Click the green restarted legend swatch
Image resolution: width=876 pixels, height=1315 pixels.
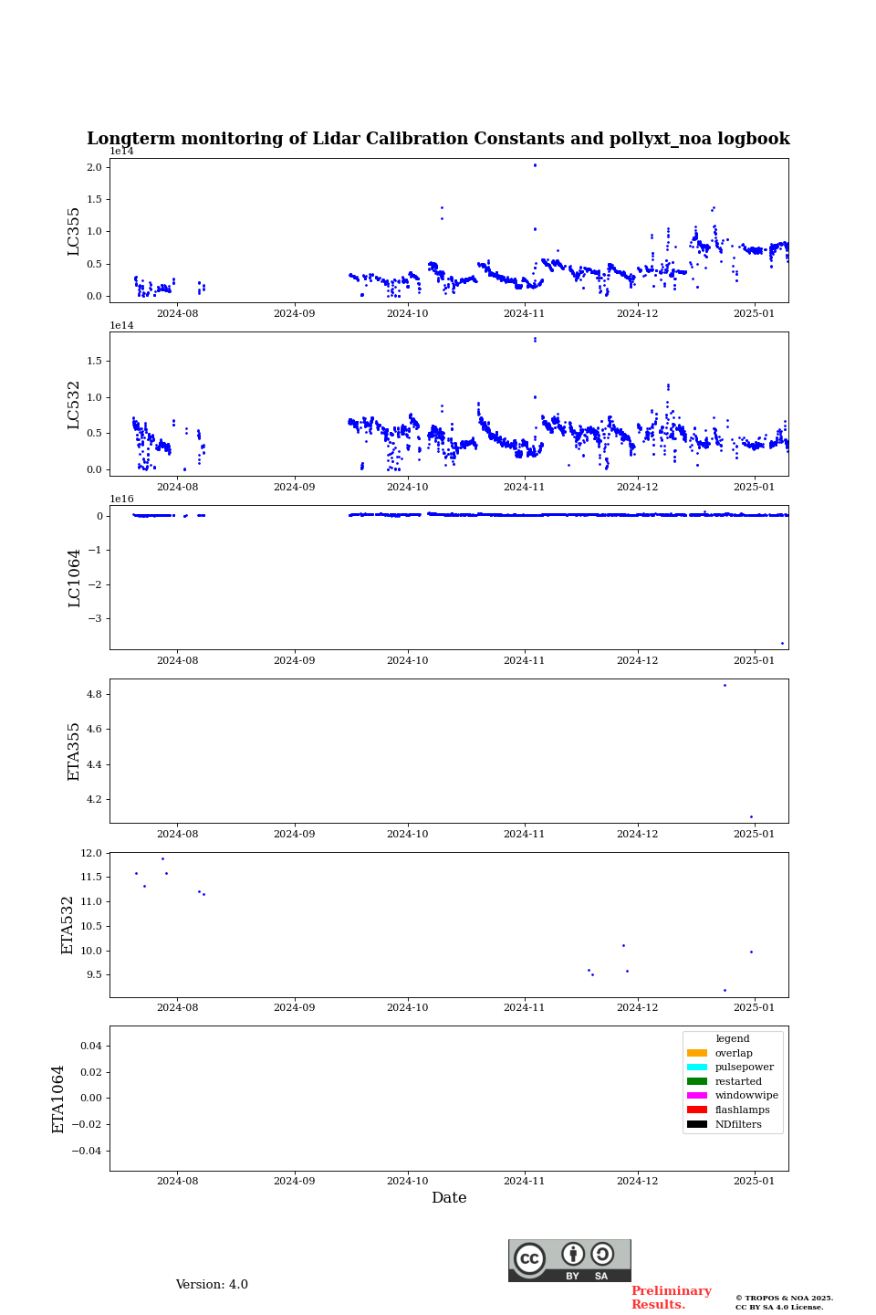coord(697,1081)
